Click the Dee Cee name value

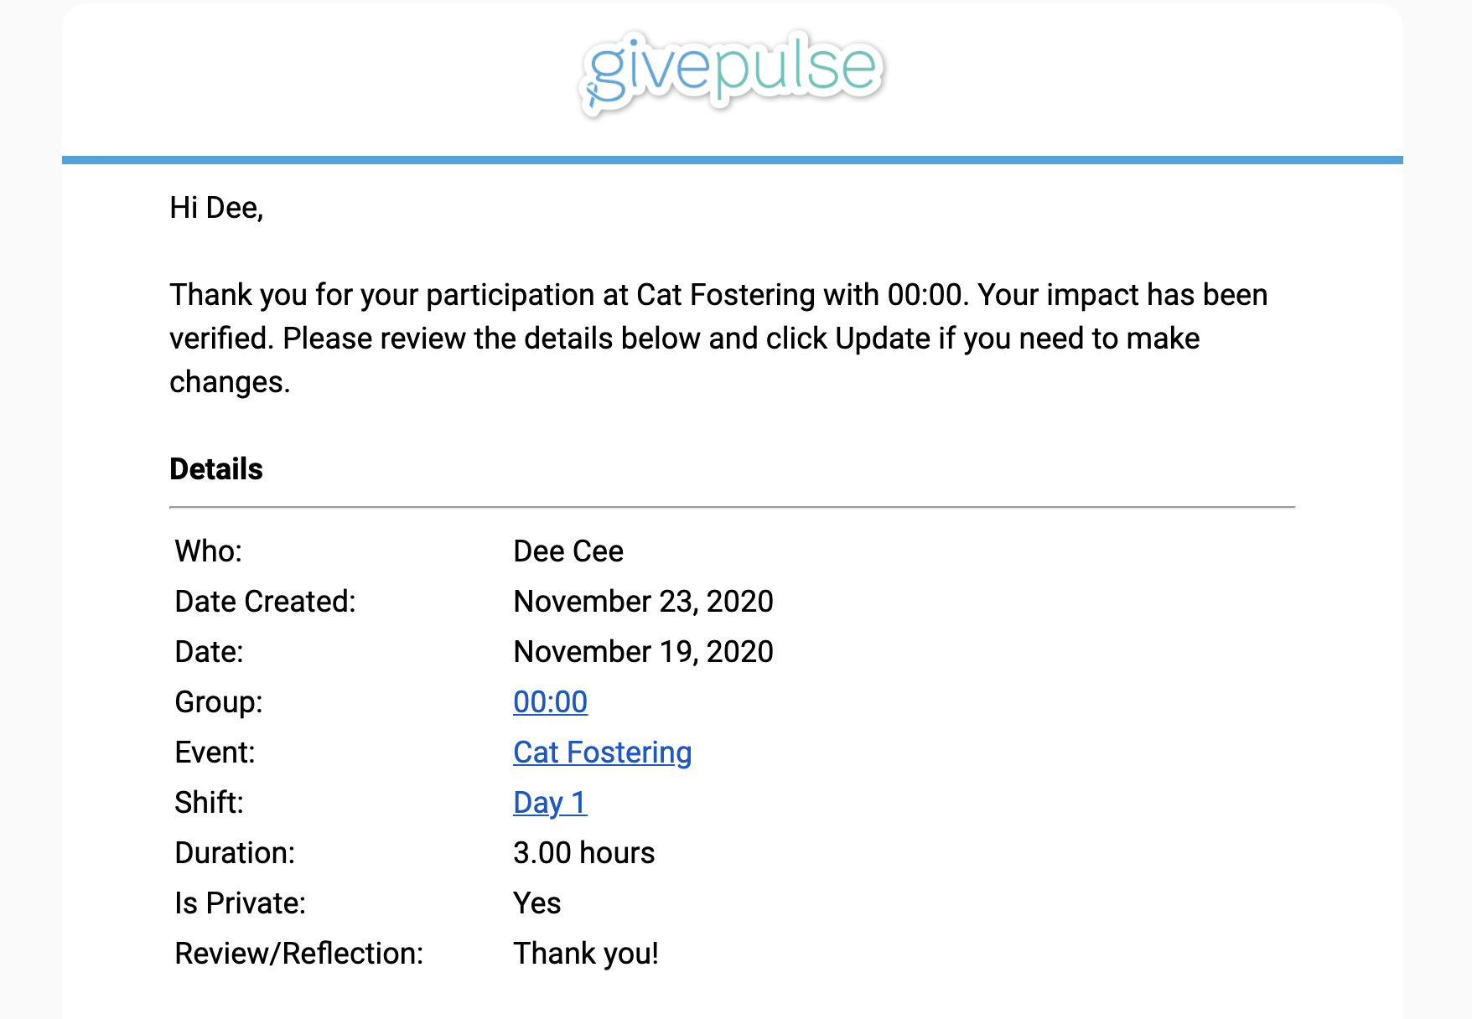click(x=568, y=551)
